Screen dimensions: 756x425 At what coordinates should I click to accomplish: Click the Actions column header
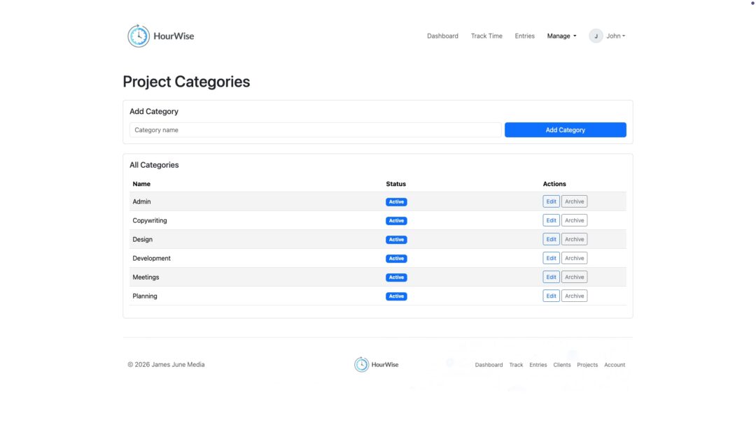554,184
